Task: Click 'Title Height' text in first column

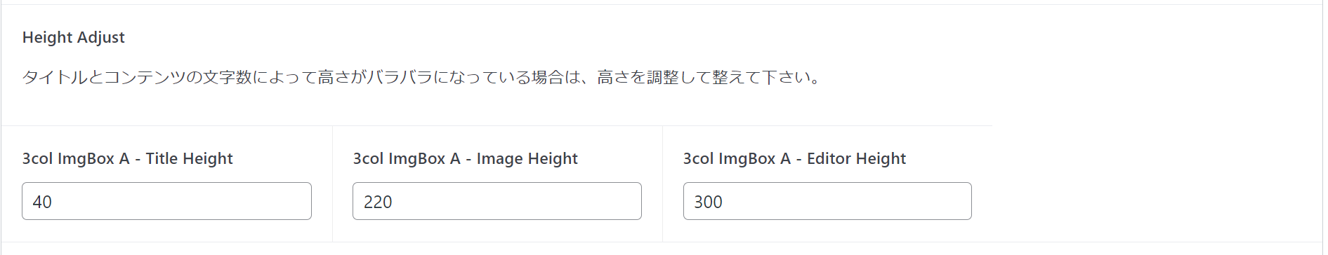Action: pos(189,158)
